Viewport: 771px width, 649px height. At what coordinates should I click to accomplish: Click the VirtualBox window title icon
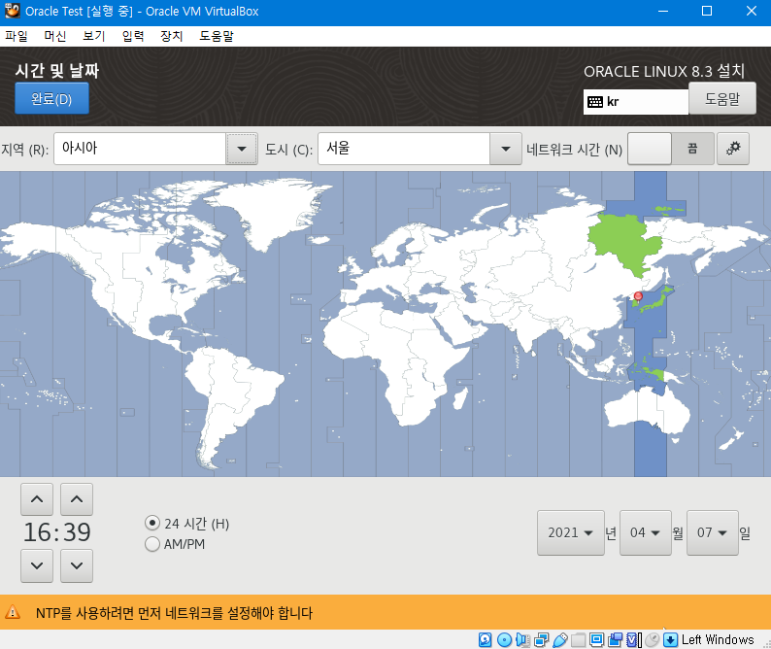[x=13, y=11]
